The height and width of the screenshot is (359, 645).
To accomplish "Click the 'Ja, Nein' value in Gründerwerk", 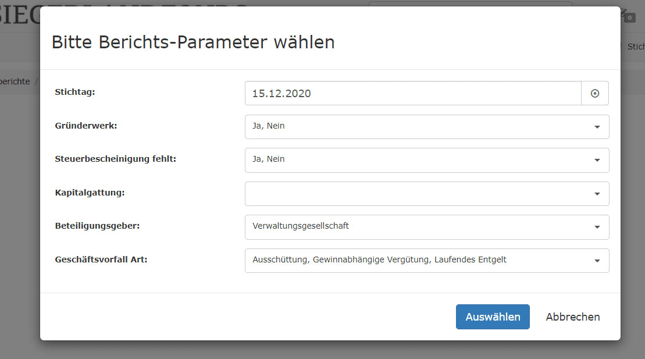I will (x=269, y=126).
